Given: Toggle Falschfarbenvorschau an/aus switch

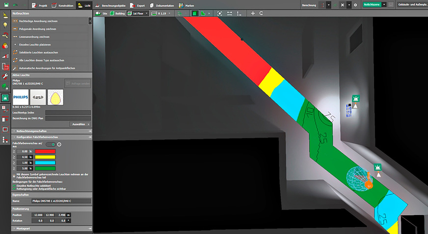Looking at the screenshot, I should pos(50,144).
